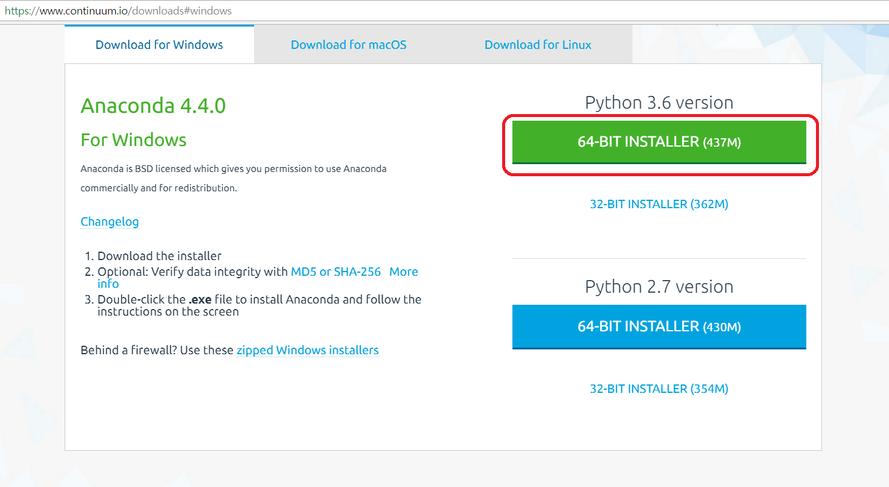Open the Changelog link
The image size is (889, 487).
click(110, 221)
